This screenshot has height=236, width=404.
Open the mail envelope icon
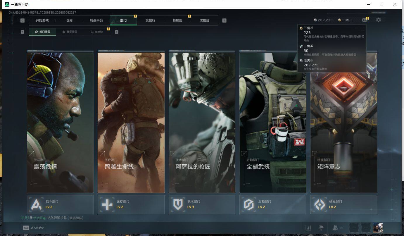365,20
